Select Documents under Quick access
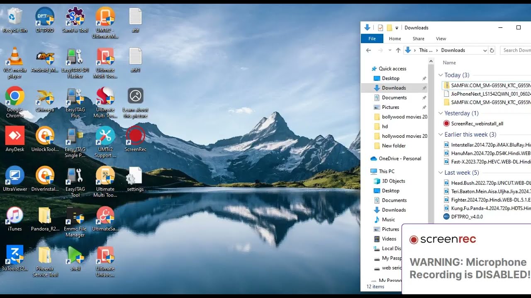531x298 pixels. (x=394, y=98)
